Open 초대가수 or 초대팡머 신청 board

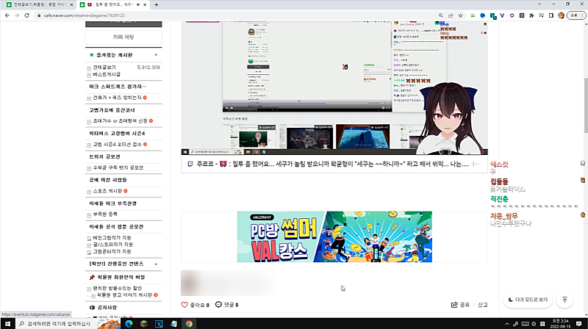tap(120, 121)
